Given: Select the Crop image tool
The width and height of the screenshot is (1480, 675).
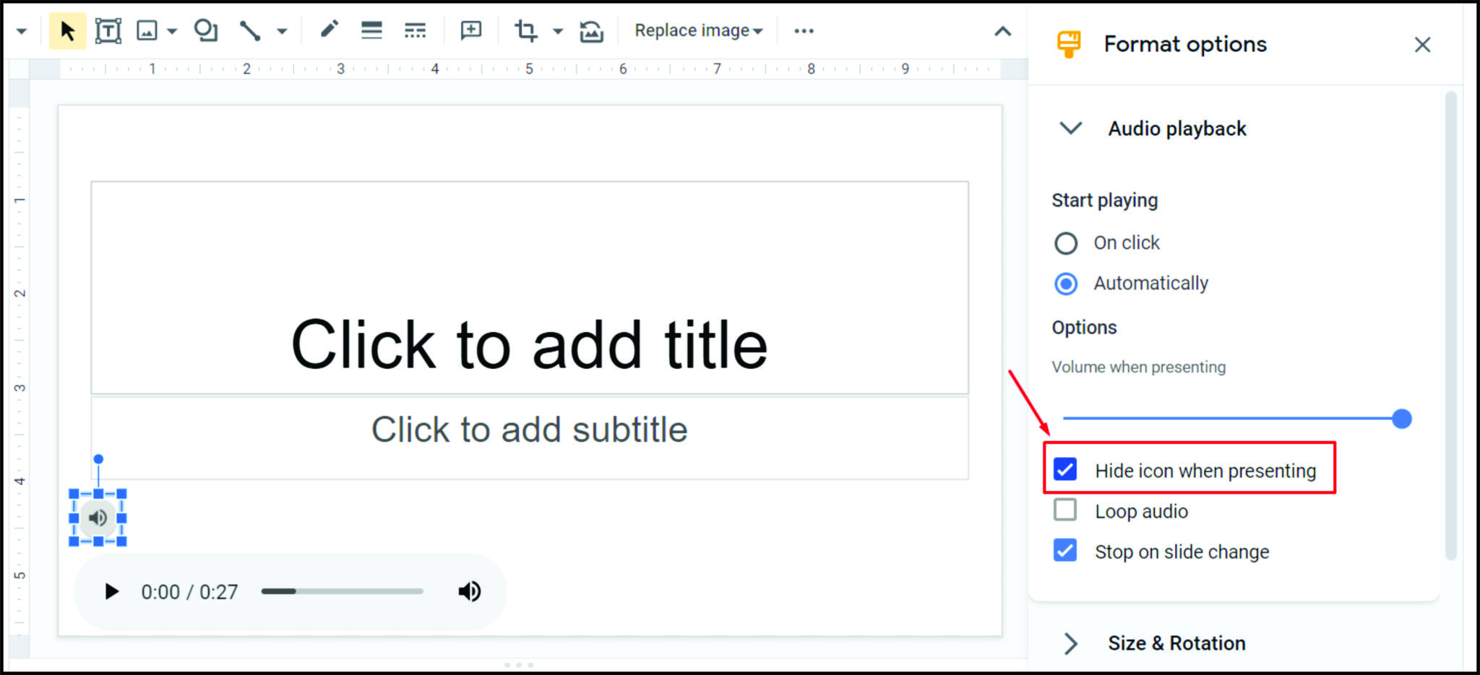Looking at the screenshot, I should coord(526,30).
